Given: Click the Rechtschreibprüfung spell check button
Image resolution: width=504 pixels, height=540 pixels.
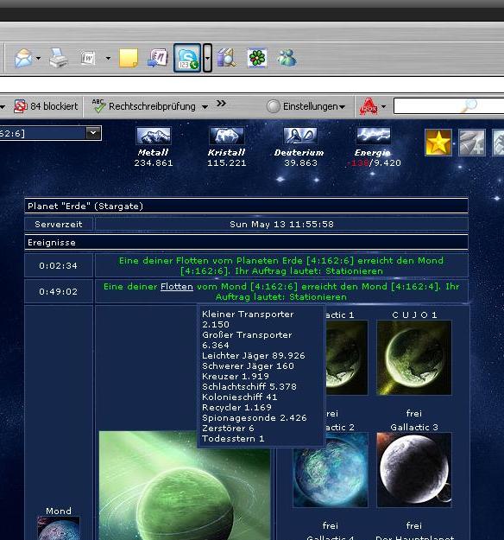Looking at the screenshot, I should [x=144, y=106].
